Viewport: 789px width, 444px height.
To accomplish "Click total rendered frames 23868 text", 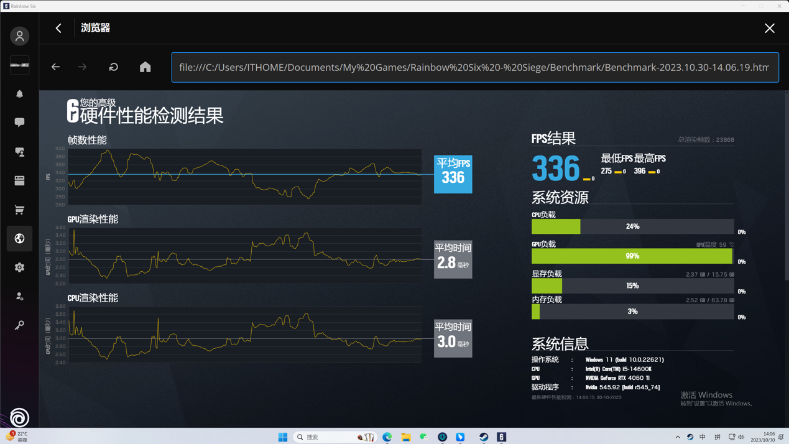I will tap(706, 140).
